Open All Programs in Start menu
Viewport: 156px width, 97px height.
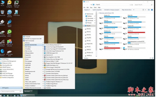coord(11,88)
